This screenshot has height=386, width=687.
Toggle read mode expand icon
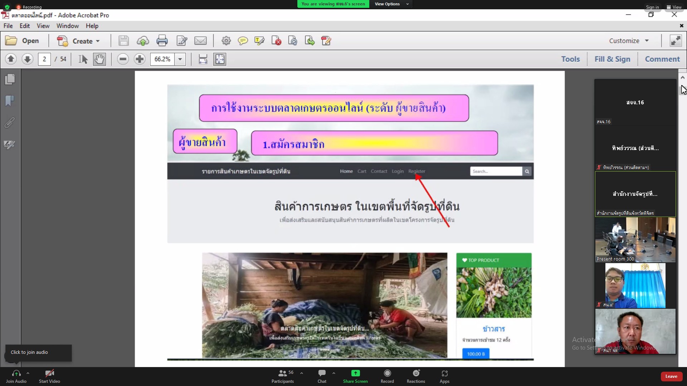click(x=676, y=41)
